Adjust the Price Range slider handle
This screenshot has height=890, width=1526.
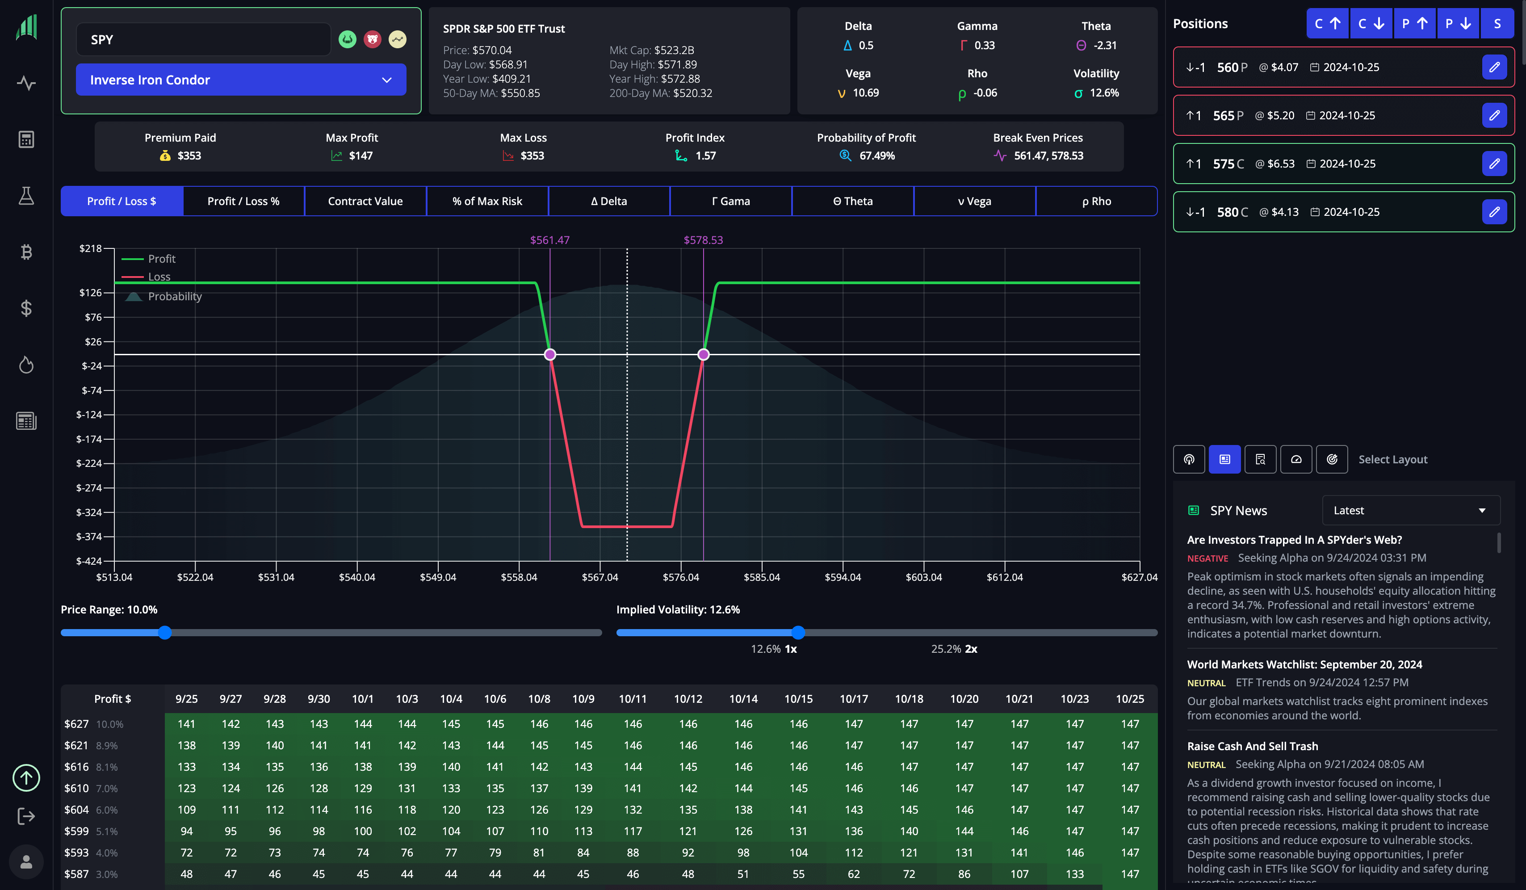(x=165, y=633)
